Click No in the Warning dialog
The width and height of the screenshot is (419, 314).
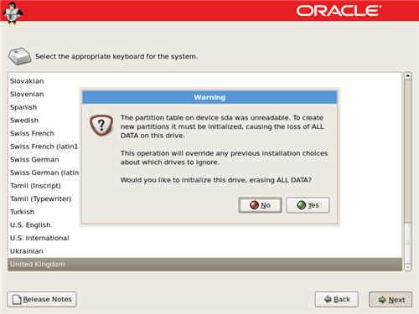point(260,205)
